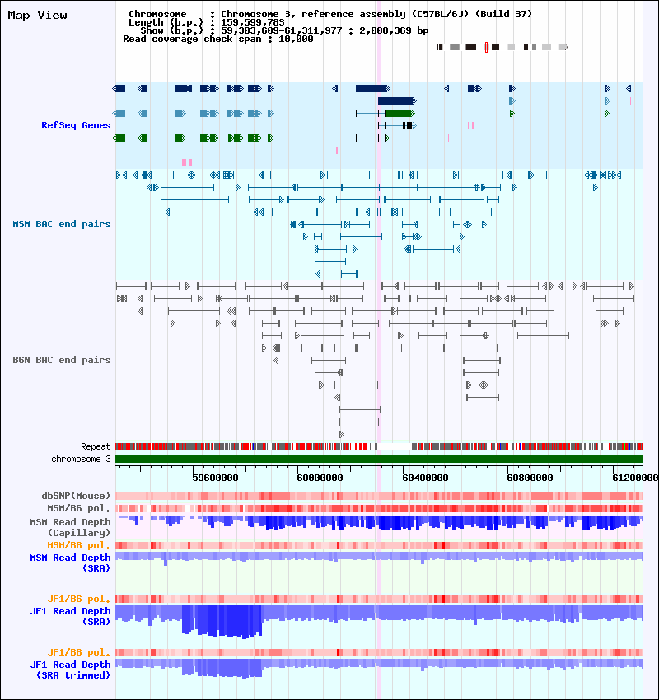
Task: Click the Chromosome 3 reference assembly header text
Action: click(376, 14)
